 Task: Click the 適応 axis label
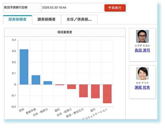click(x=57, y=110)
